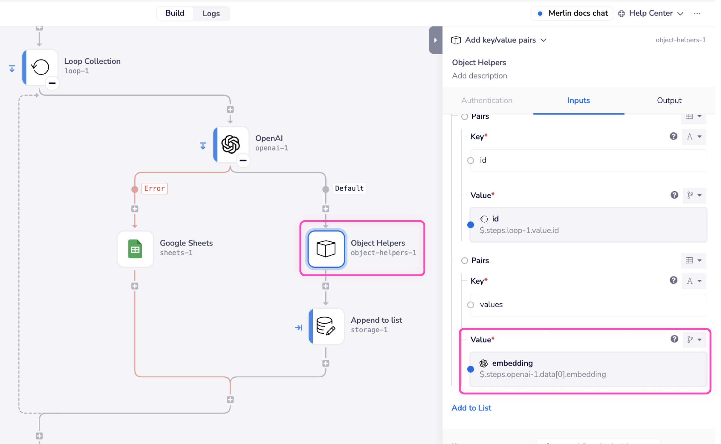Click the Append to list storage icon
This screenshot has width=721, height=444.
[326, 326]
